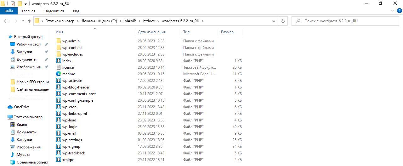Click the Up directory arrow icon
Screen dimensions: 403x166
click(29, 21)
